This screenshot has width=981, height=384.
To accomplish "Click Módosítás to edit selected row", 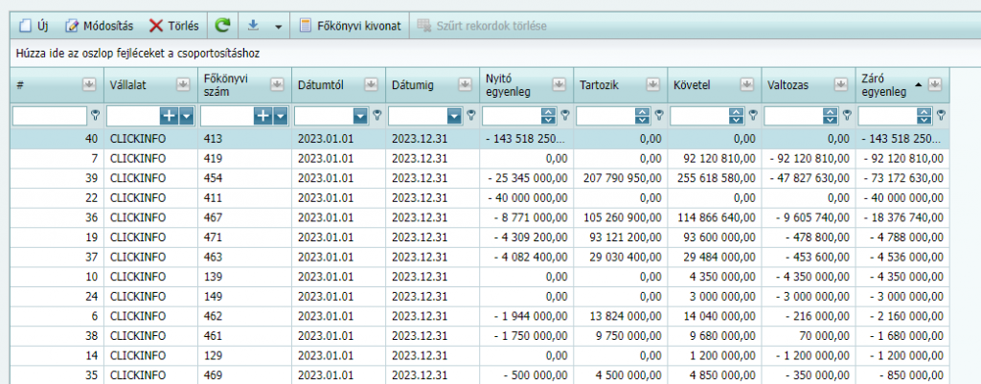I will [x=101, y=25].
